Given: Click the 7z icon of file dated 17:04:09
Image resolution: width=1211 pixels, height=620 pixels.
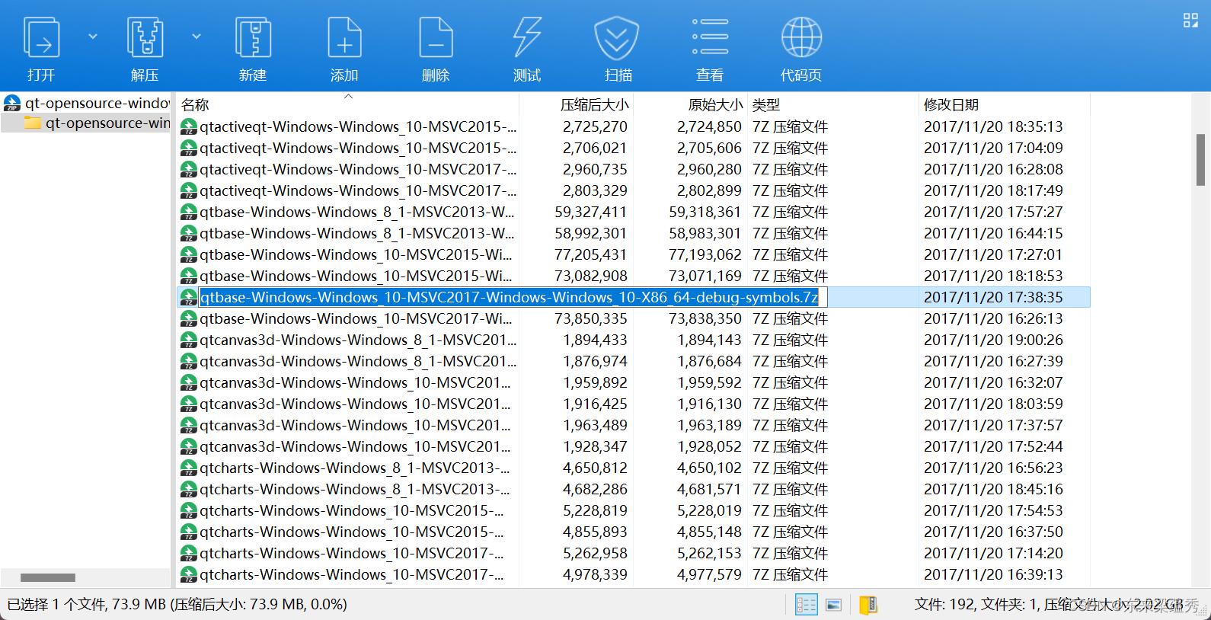Looking at the screenshot, I should [x=188, y=149].
